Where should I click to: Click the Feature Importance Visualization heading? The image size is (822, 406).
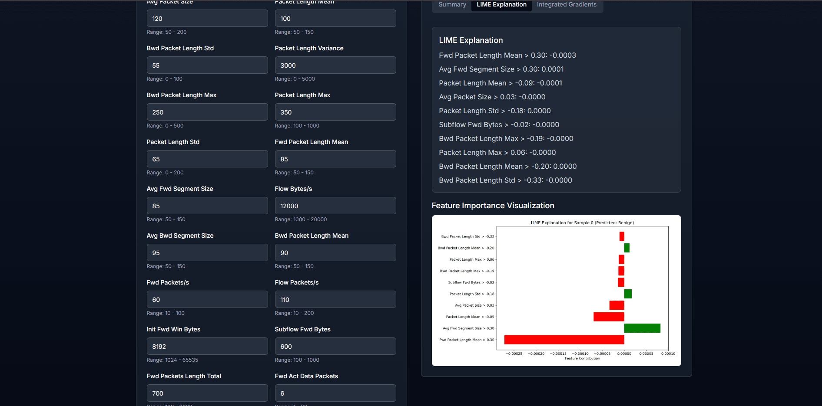(493, 206)
